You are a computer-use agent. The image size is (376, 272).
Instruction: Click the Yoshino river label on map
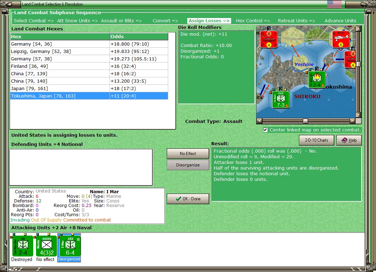click(x=304, y=64)
